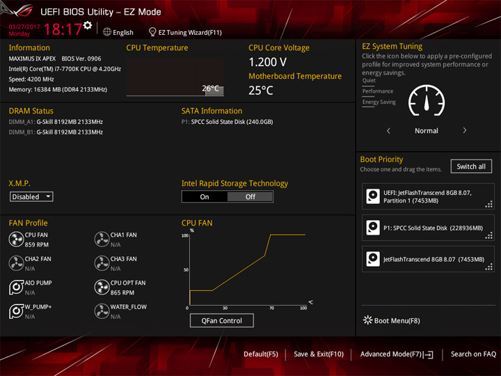Select the Energy Saving tuning profile
The width and height of the screenshot is (501, 376).
(x=379, y=102)
